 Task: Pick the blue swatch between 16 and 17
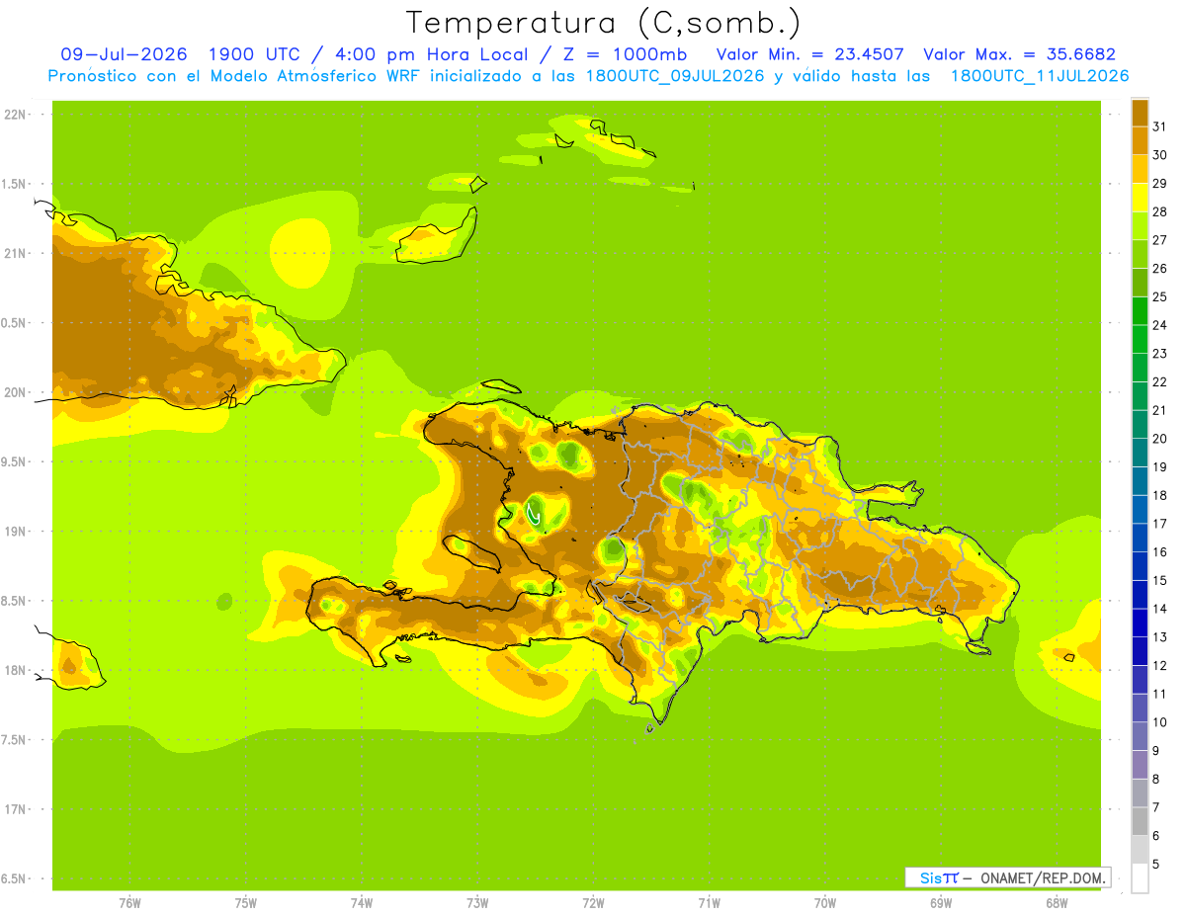(1140, 538)
